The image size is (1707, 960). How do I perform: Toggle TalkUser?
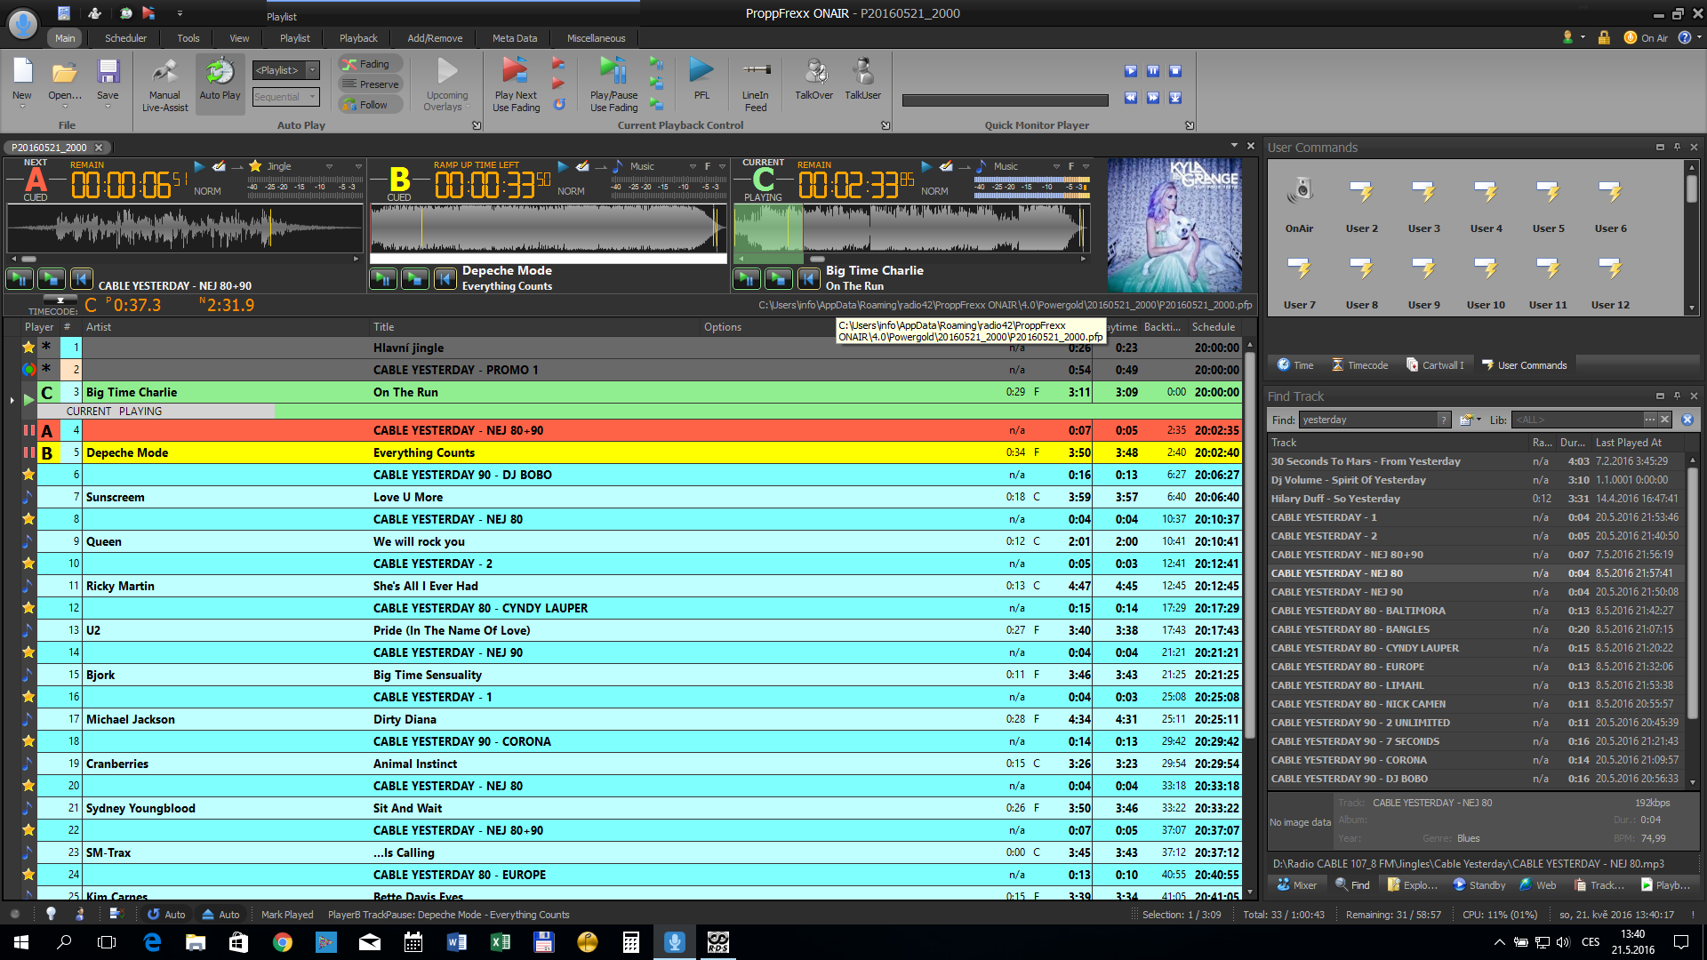click(x=862, y=78)
